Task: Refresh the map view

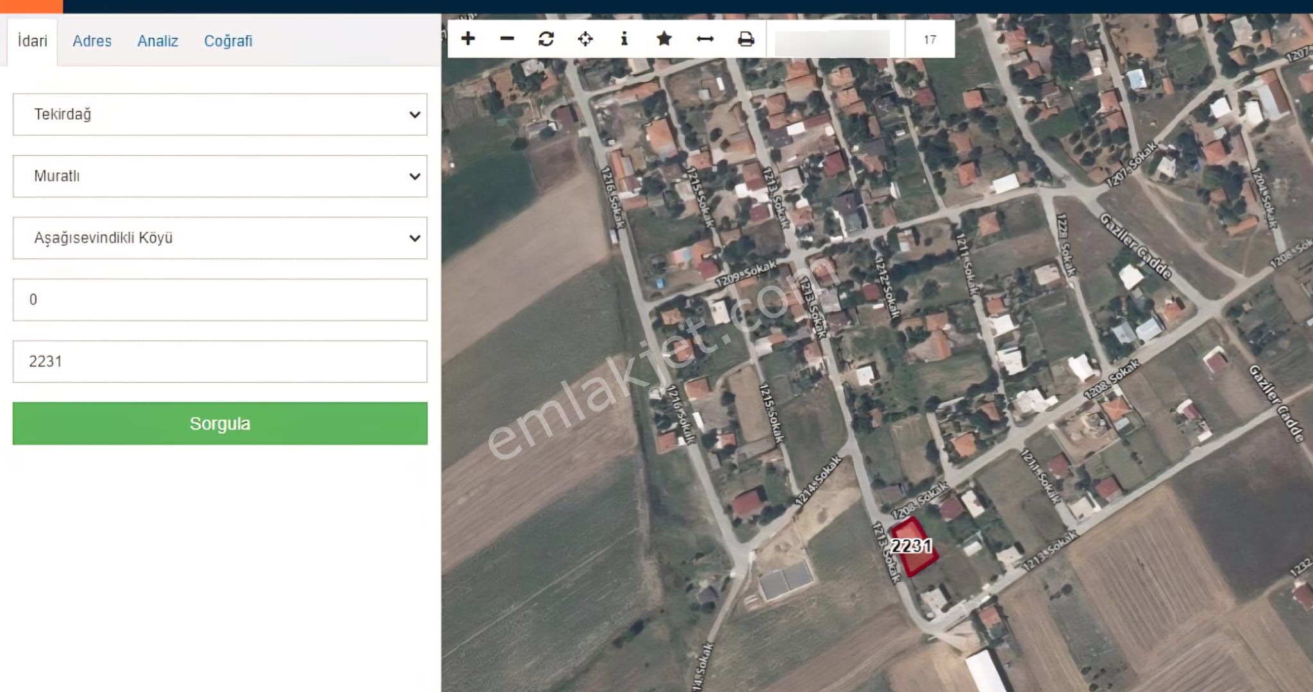Action: tap(546, 39)
